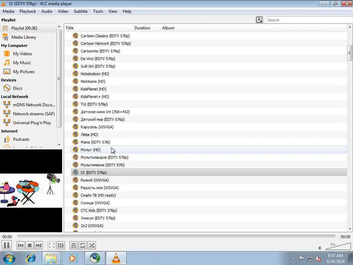This screenshot has width=353, height=265.
Task: Open Windows Explorer from taskbar
Action: tap(51, 258)
